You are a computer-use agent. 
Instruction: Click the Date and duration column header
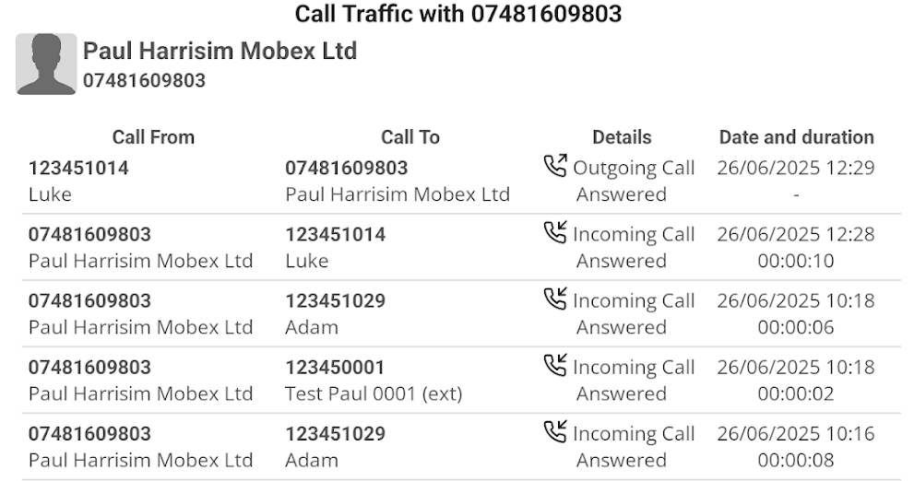(x=796, y=137)
